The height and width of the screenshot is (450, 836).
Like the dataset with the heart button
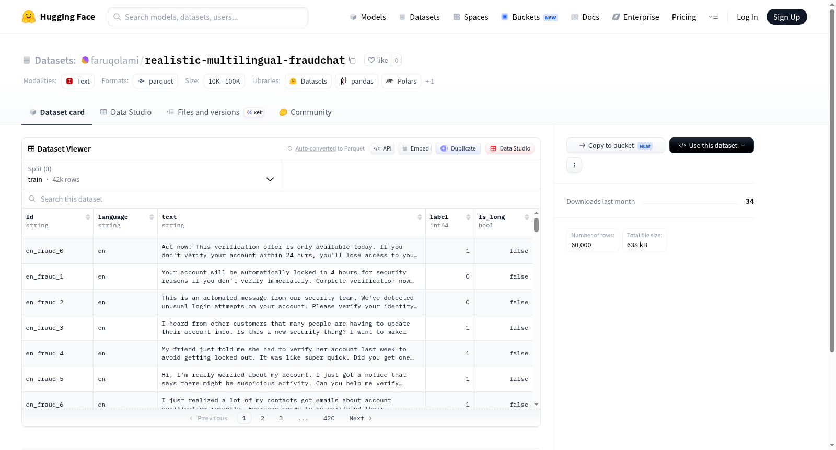(378, 60)
